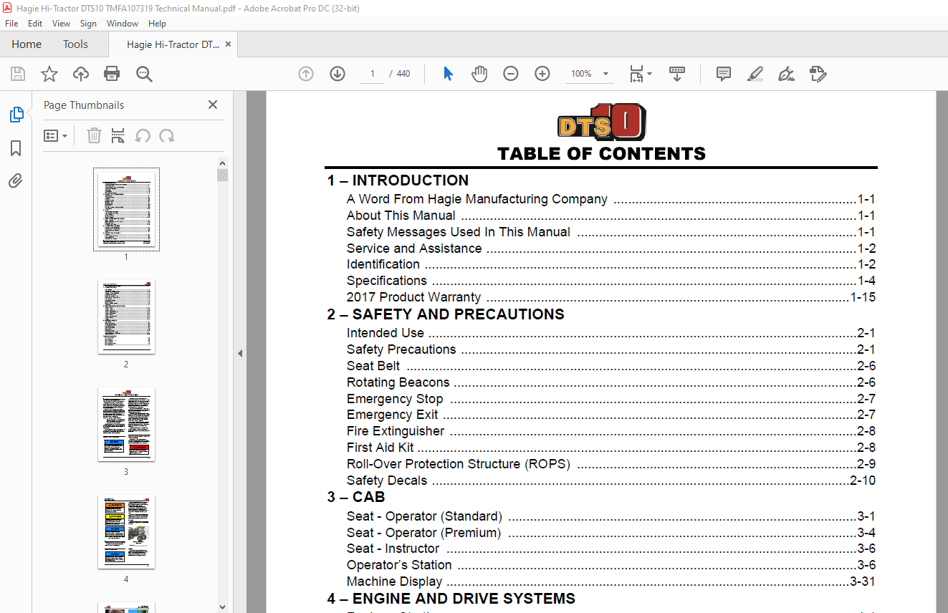The width and height of the screenshot is (948, 613).
Task: Bookmark file with the star icon
Action: click(x=49, y=74)
